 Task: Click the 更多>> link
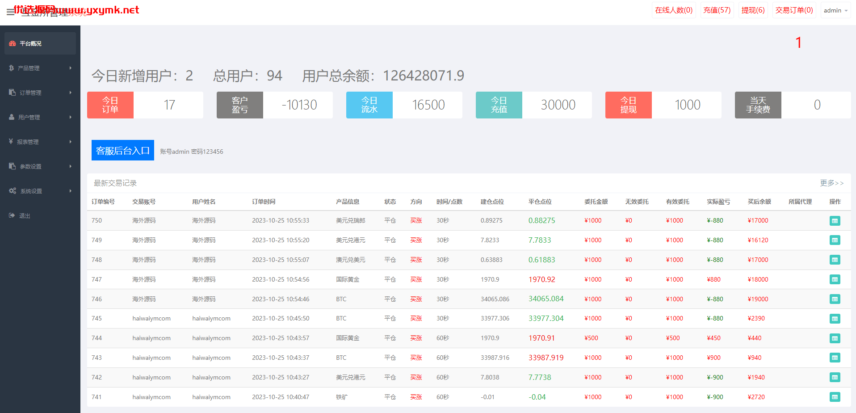[832, 183]
